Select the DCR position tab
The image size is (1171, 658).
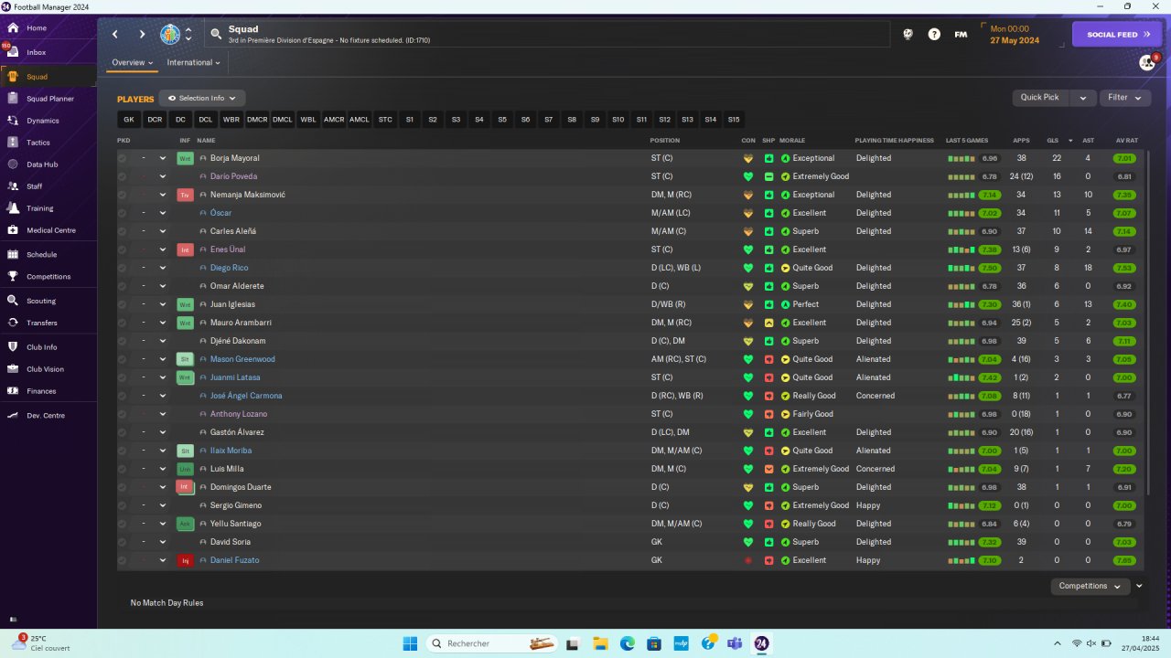click(155, 120)
